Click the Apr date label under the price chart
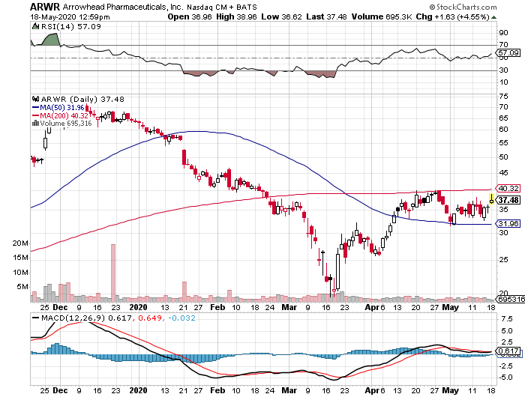Screen dimensions: 525x397 (372, 307)
